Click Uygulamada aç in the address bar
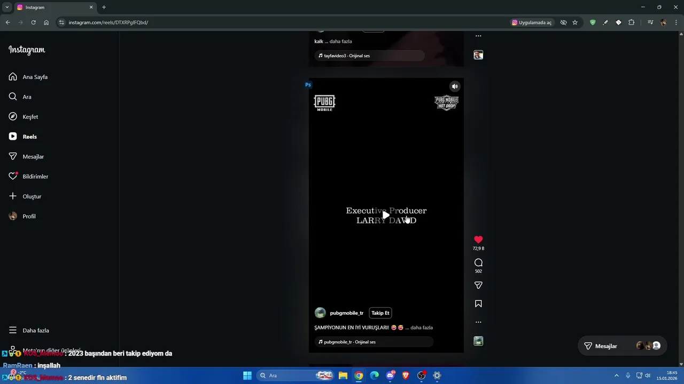This screenshot has height=384, width=684. click(532, 22)
